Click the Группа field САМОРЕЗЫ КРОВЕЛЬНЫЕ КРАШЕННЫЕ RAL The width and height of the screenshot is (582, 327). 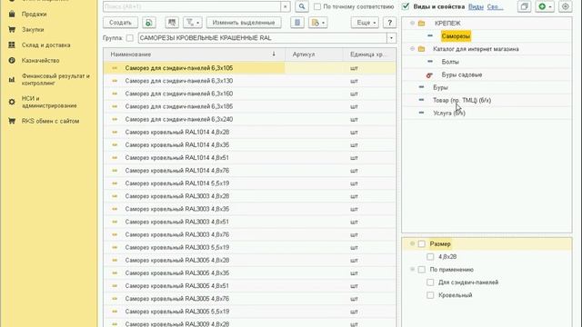pos(263,38)
